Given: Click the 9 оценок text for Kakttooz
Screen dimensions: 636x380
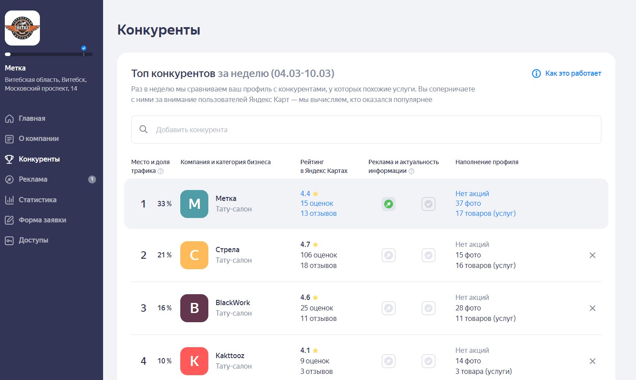Looking at the screenshot, I should (x=315, y=361).
